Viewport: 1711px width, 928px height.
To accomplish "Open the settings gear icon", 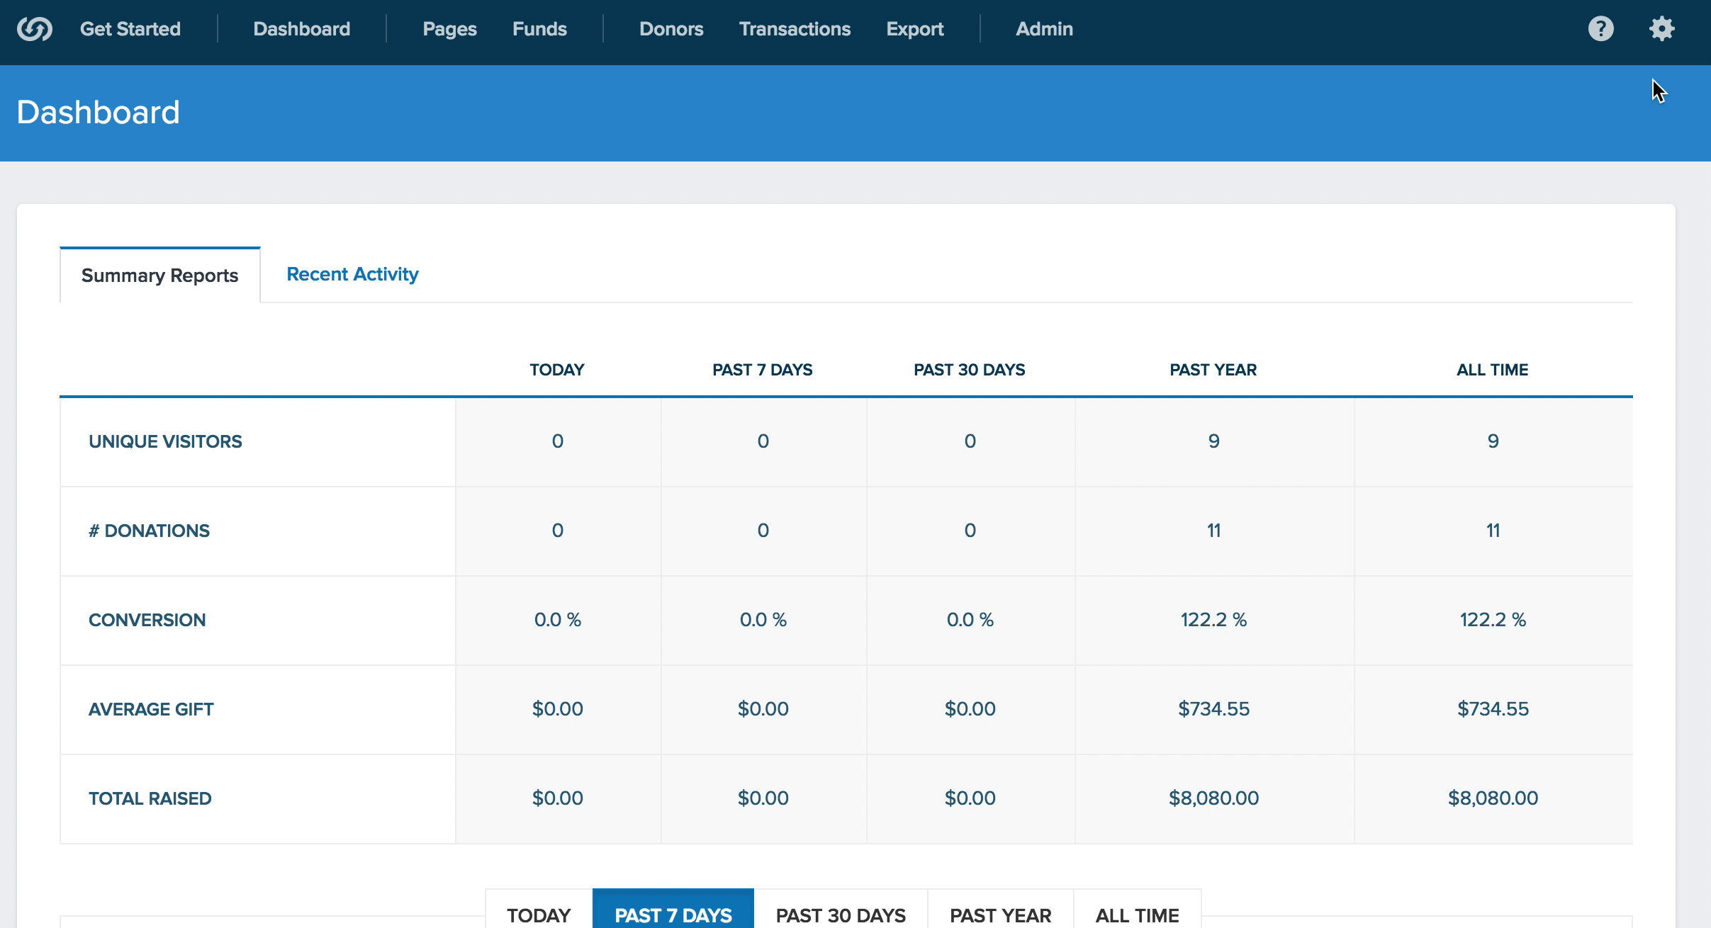I will [1661, 29].
